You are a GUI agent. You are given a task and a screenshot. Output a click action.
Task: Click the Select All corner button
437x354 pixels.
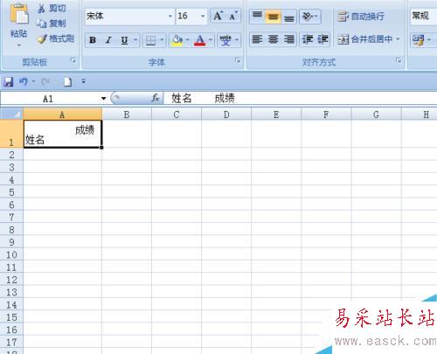tap(11, 114)
